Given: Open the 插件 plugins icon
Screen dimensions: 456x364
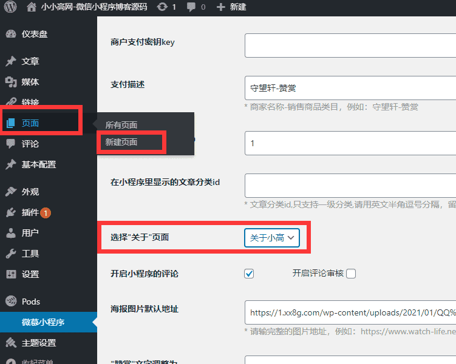Looking at the screenshot, I should click(x=11, y=212).
